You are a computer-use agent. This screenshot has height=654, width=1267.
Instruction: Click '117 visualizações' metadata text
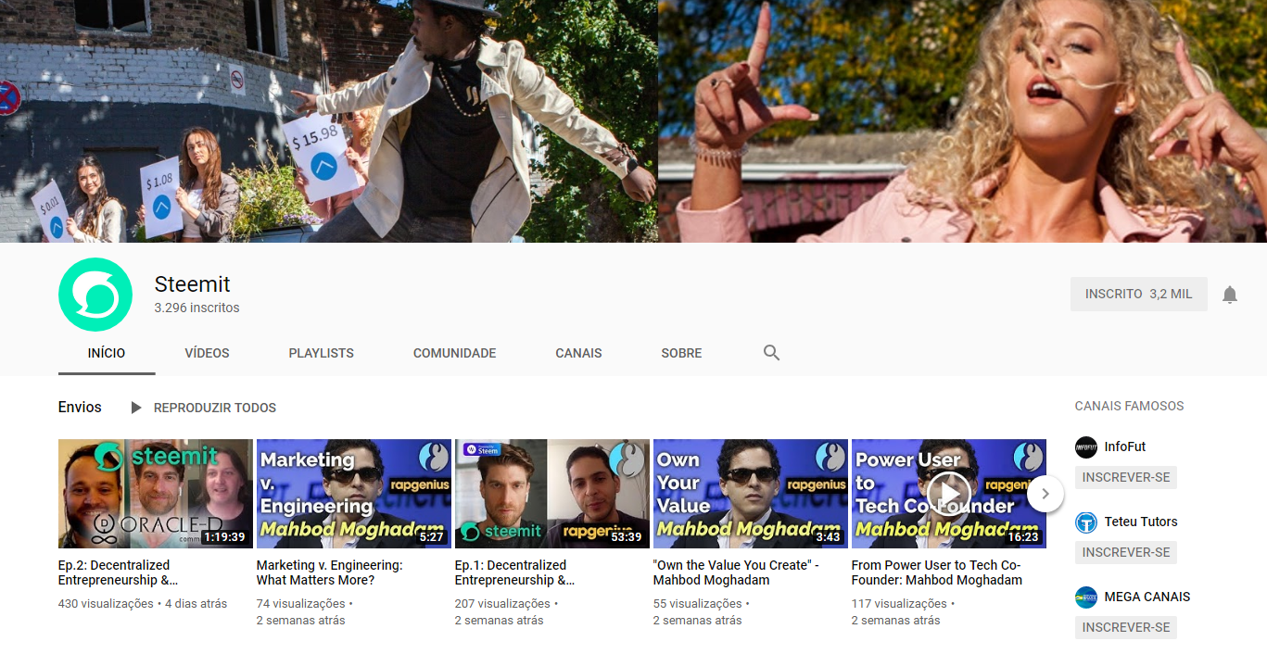tap(899, 604)
